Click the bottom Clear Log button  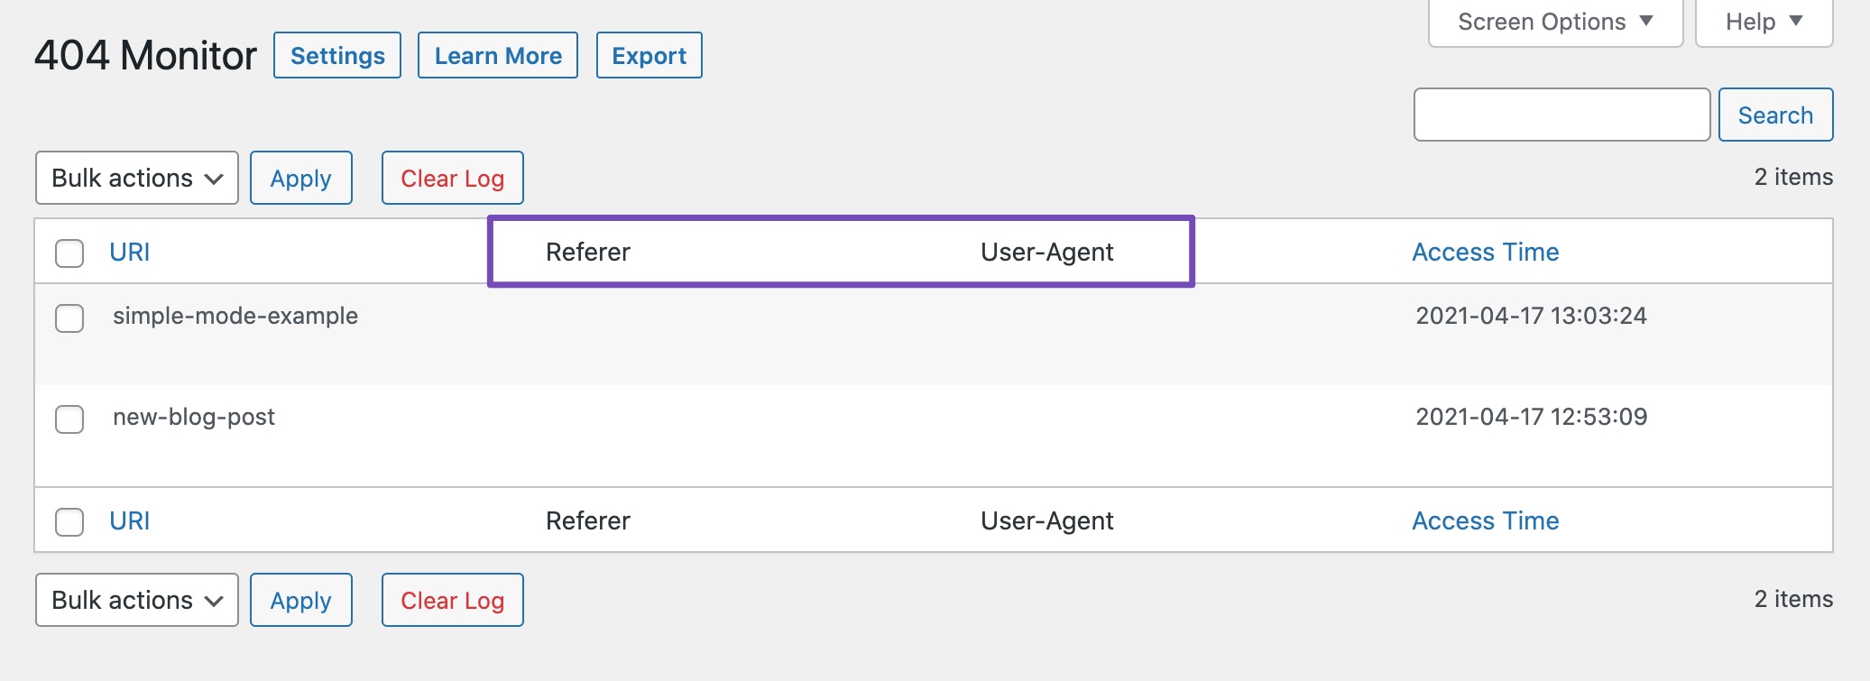tap(452, 600)
